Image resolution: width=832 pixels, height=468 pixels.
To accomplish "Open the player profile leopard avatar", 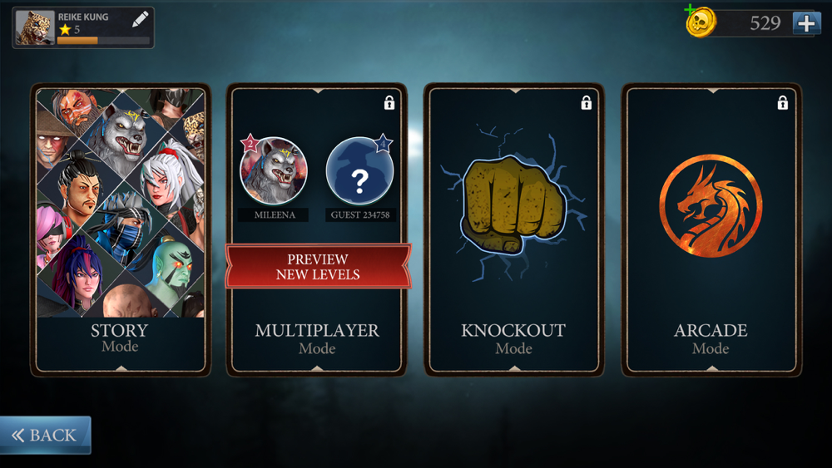I will pos(35,27).
